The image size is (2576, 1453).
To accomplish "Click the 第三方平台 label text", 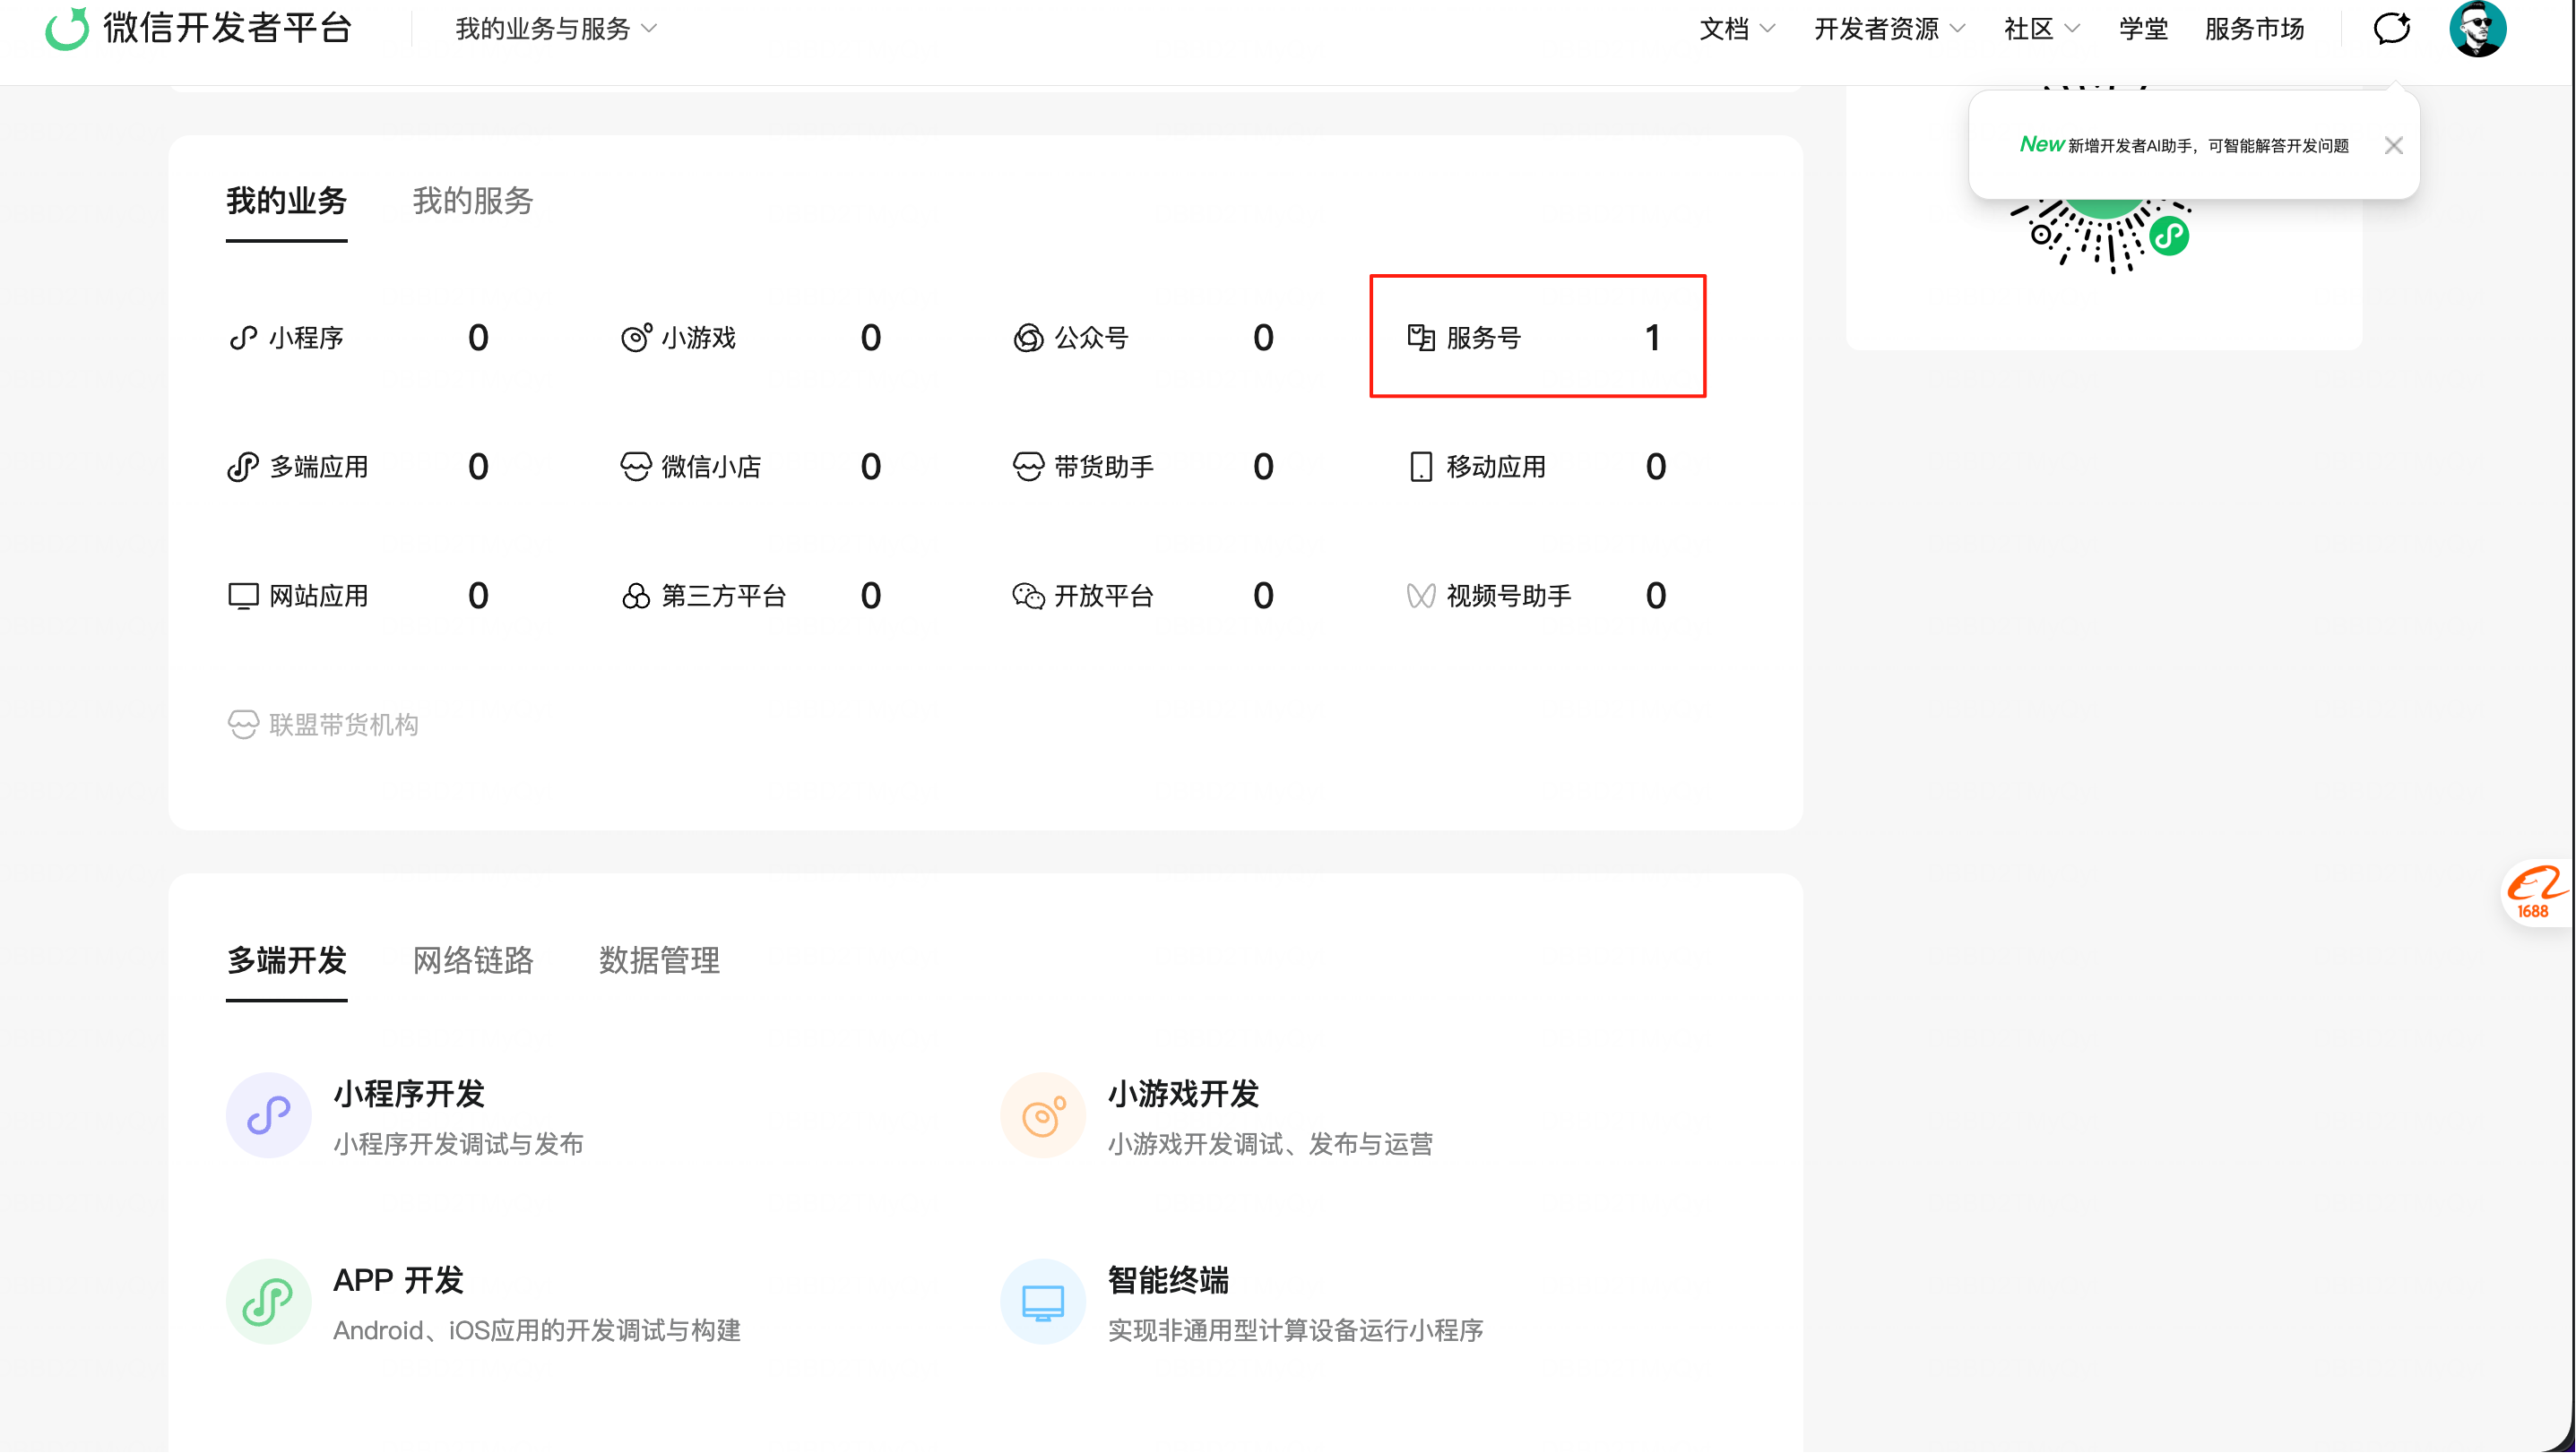I will coord(723,596).
